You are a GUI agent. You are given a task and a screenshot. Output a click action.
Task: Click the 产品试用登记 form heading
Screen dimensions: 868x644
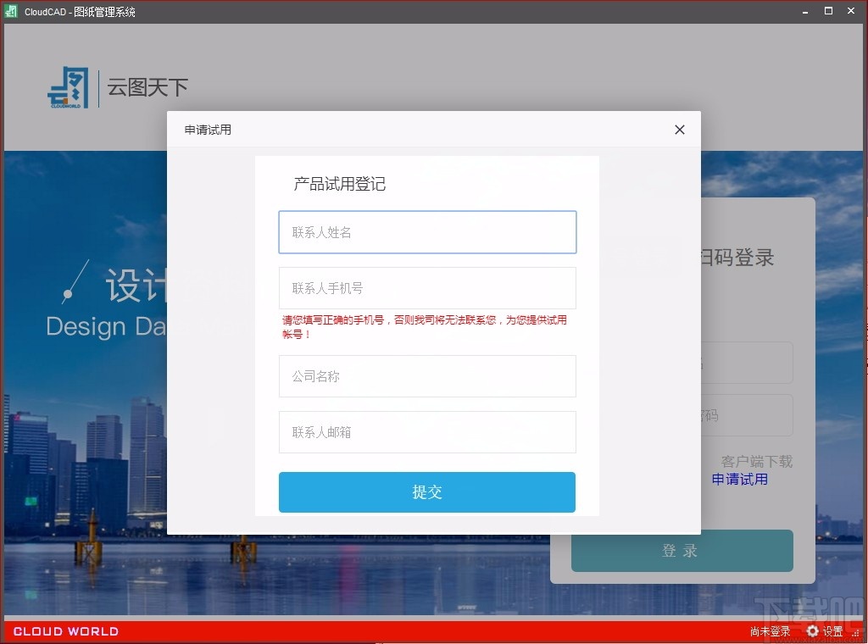click(x=340, y=185)
